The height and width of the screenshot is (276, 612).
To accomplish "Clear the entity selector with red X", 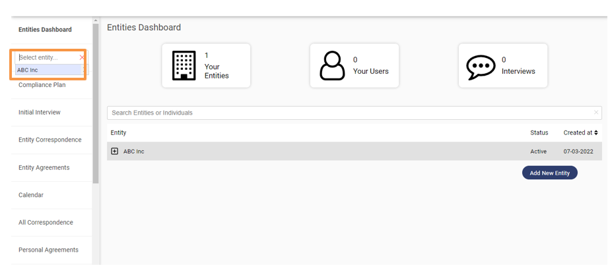I will click(82, 58).
